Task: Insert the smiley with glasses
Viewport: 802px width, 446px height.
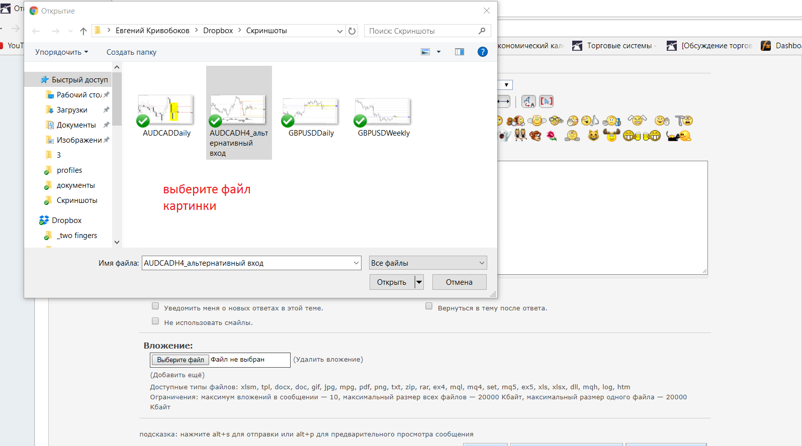Action: tap(556, 121)
